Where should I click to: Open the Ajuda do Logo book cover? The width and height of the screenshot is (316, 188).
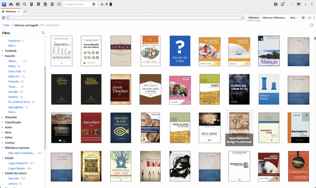[x=180, y=51]
